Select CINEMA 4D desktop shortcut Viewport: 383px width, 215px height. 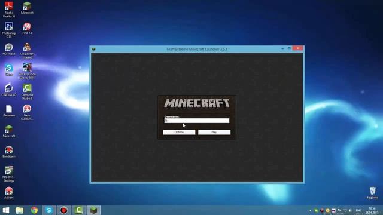click(9, 90)
